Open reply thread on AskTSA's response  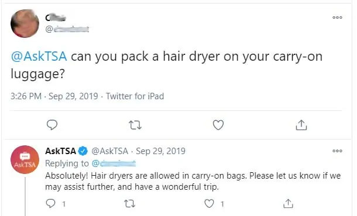pos(50,204)
